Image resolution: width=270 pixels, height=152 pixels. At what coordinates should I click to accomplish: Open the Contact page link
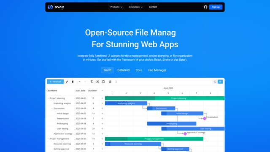[x=153, y=7]
